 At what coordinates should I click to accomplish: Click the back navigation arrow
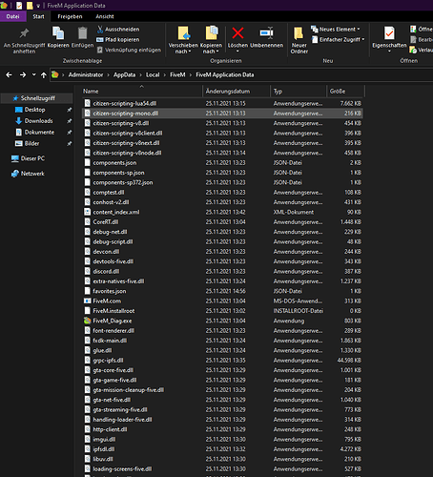click(9, 74)
